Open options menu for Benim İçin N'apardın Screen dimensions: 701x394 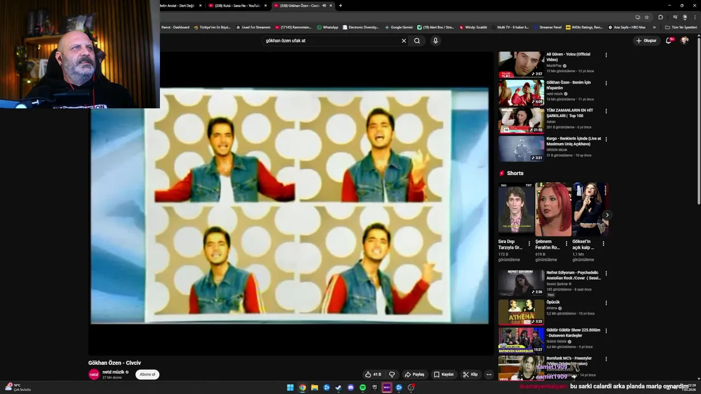tap(606, 83)
